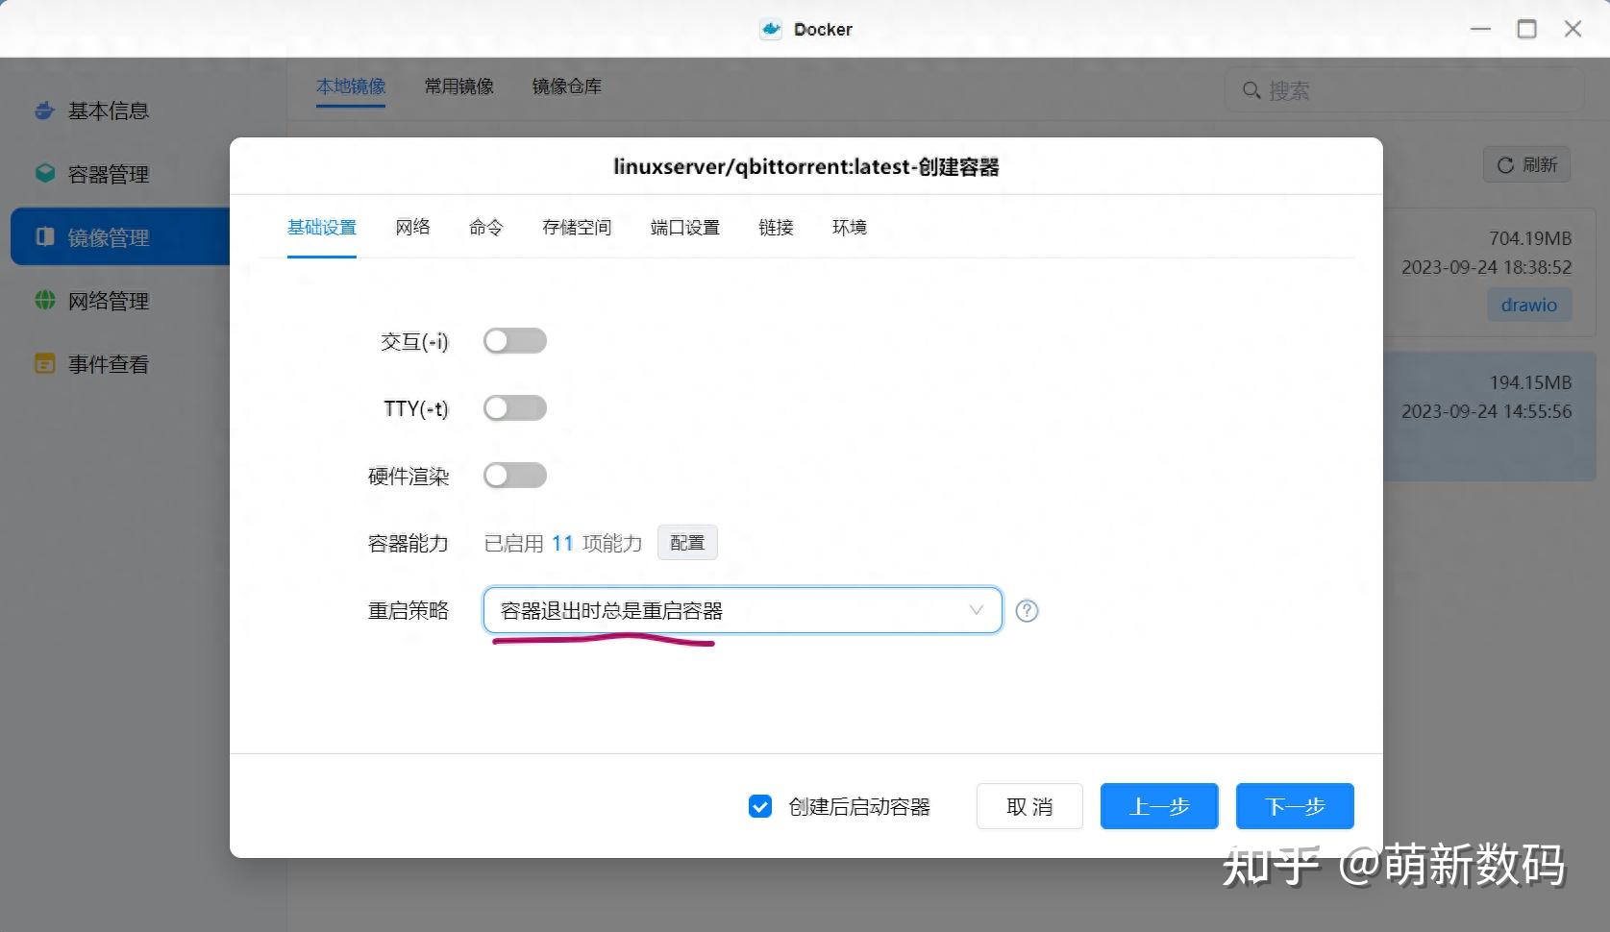Screen dimensions: 1610x932
Task: Switch to the 存储空间 tab
Action: point(576,228)
